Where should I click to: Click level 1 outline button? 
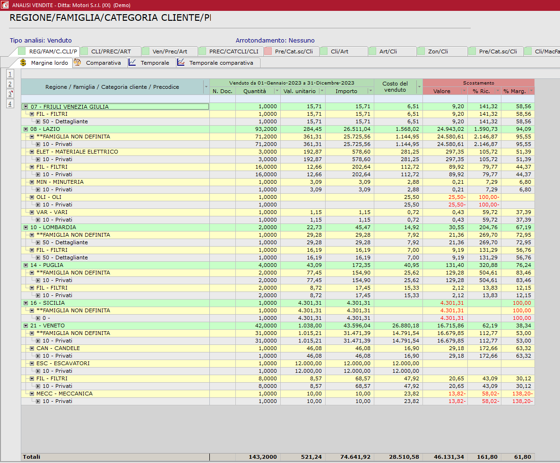click(10, 74)
